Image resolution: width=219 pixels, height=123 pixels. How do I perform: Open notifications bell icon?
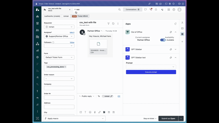pyautogui.click(x=156, y=10)
